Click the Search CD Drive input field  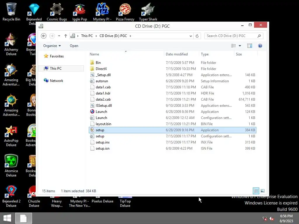click(231, 36)
